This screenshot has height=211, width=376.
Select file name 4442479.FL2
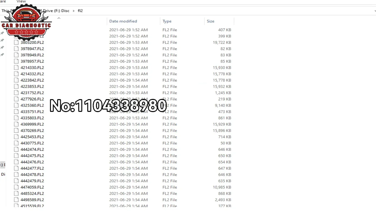point(32,181)
